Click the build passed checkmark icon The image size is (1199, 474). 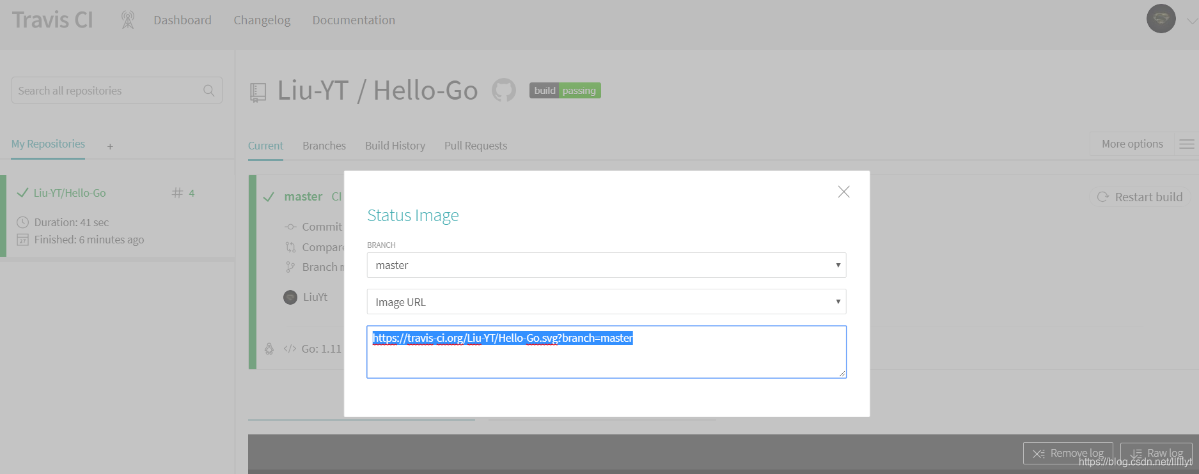click(x=269, y=197)
